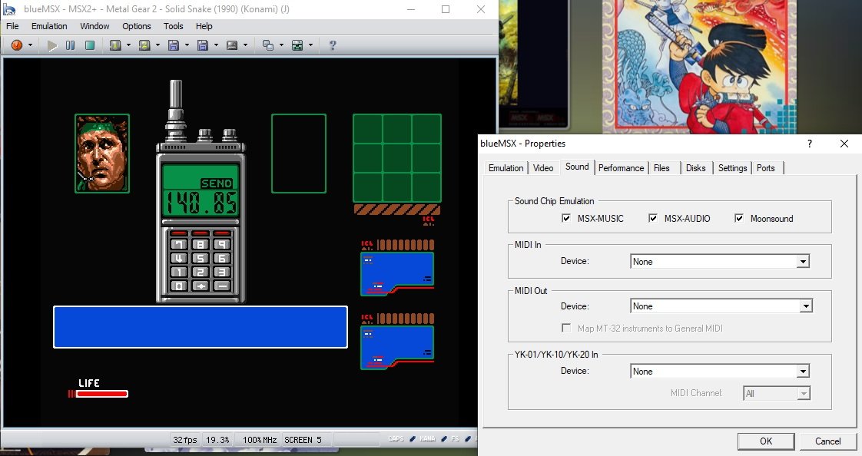The width and height of the screenshot is (862, 456).
Task: Click the red Reset icon in toolbar
Action: (16, 45)
